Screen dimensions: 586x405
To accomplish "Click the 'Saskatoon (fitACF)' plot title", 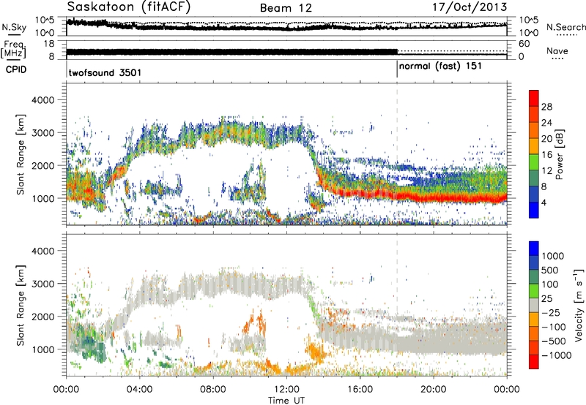I will tap(129, 7).
